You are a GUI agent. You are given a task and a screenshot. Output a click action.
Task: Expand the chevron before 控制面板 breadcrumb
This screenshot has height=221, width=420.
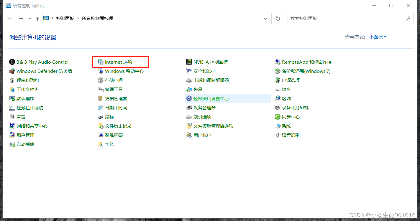point(52,18)
